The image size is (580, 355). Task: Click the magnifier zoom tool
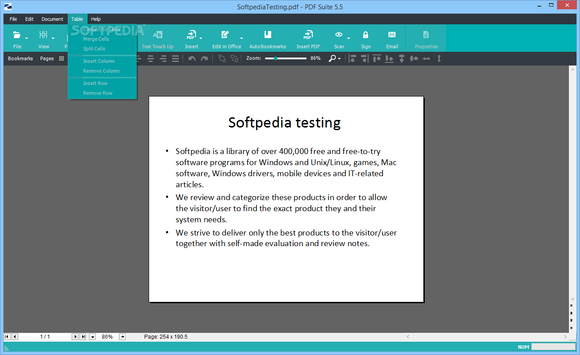332,58
